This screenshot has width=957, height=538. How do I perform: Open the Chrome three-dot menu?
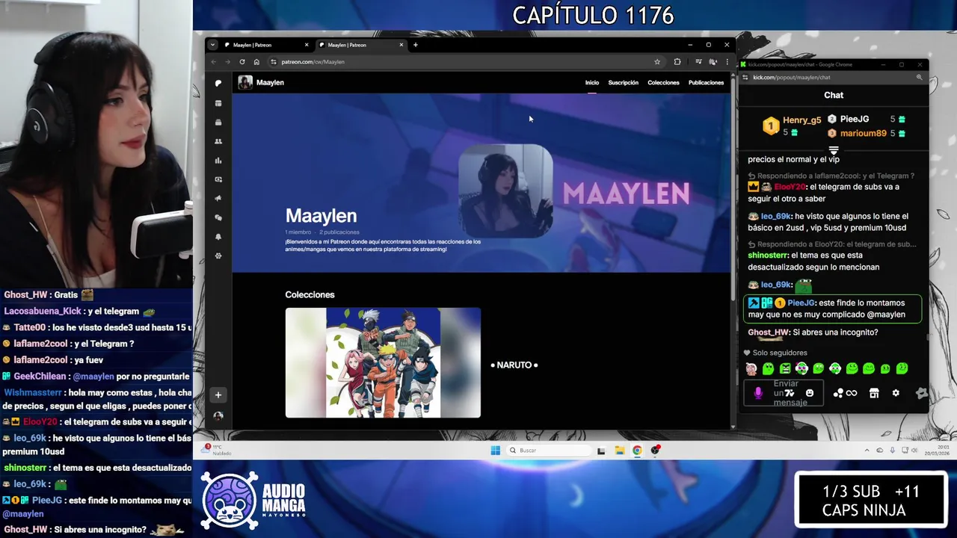tap(727, 62)
